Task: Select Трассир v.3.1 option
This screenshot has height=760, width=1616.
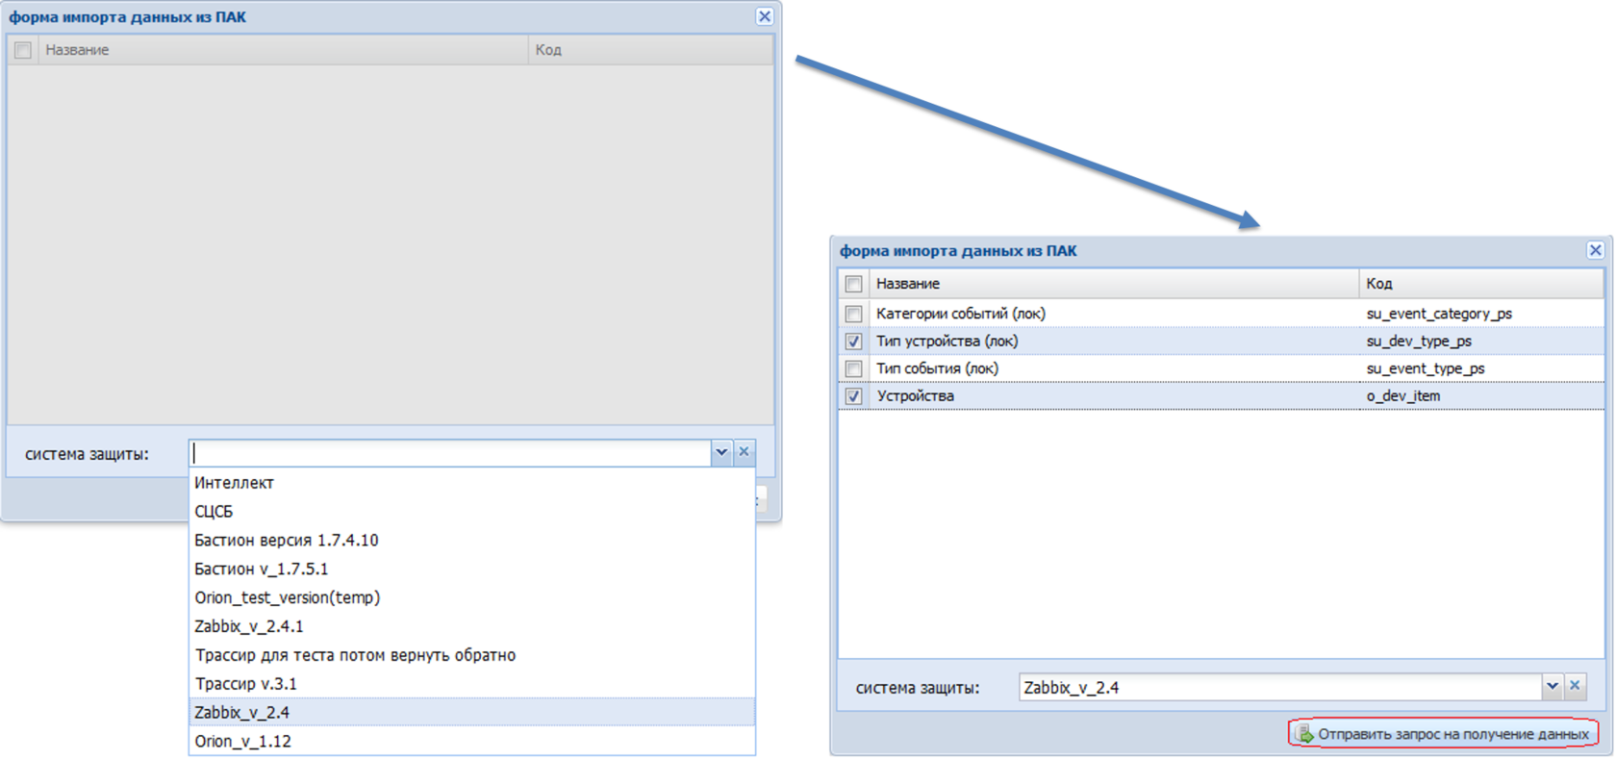Action: coord(471,684)
